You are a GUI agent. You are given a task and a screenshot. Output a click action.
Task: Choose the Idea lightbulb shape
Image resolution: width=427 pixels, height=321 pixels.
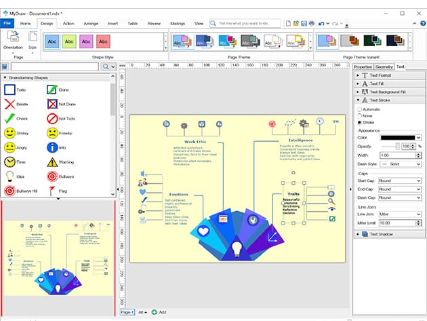click(x=9, y=176)
